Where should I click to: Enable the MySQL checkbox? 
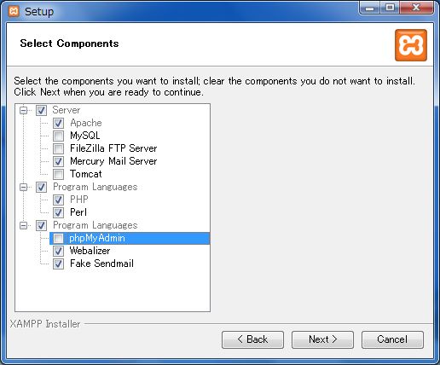[x=58, y=136]
